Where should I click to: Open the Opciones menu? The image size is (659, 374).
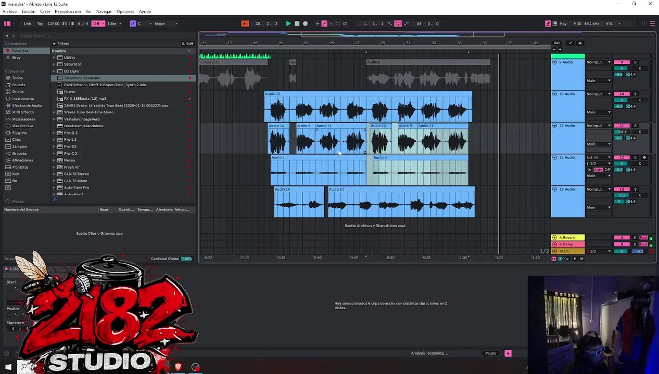[125, 11]
